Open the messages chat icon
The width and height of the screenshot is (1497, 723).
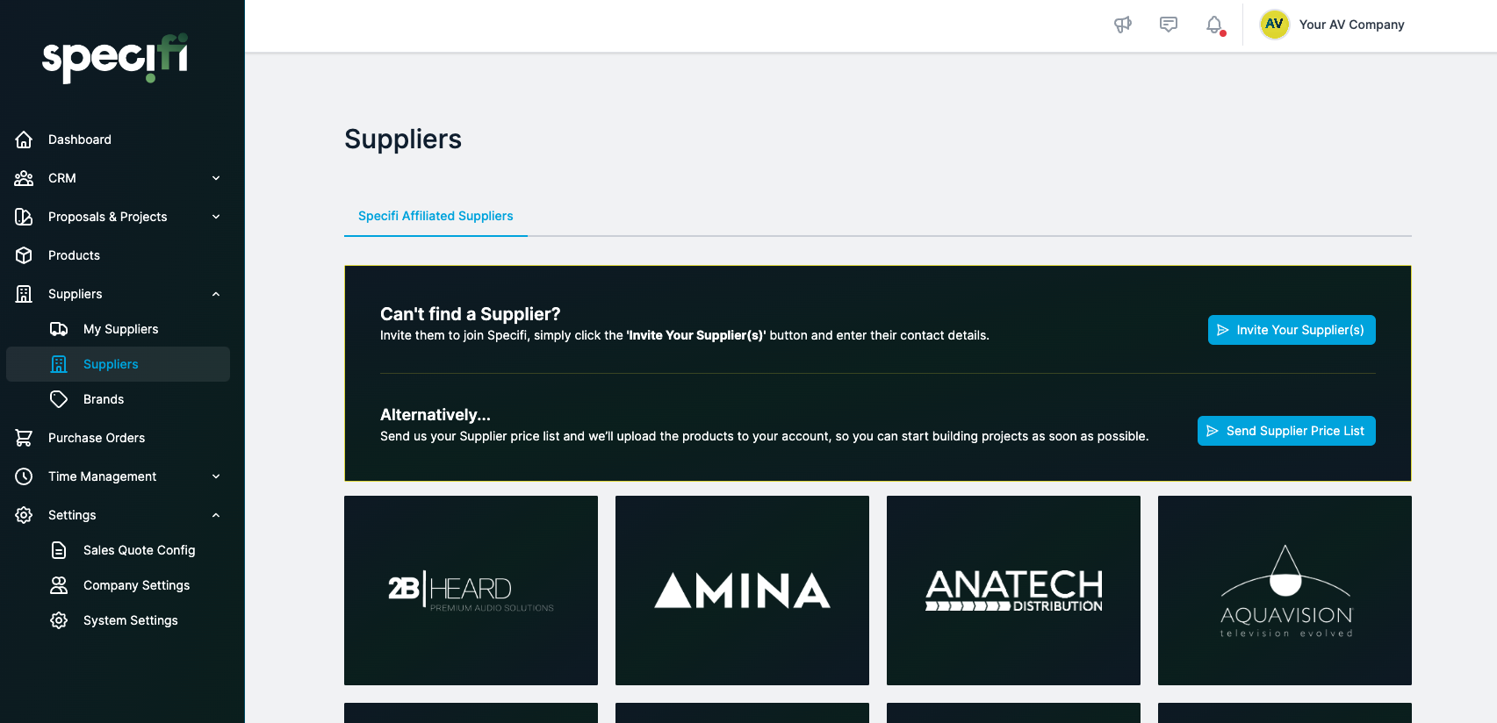click(1169, 25)
